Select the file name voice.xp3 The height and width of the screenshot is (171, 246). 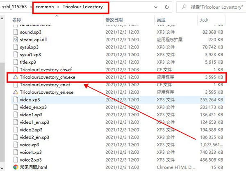click(x=30, y=145)
